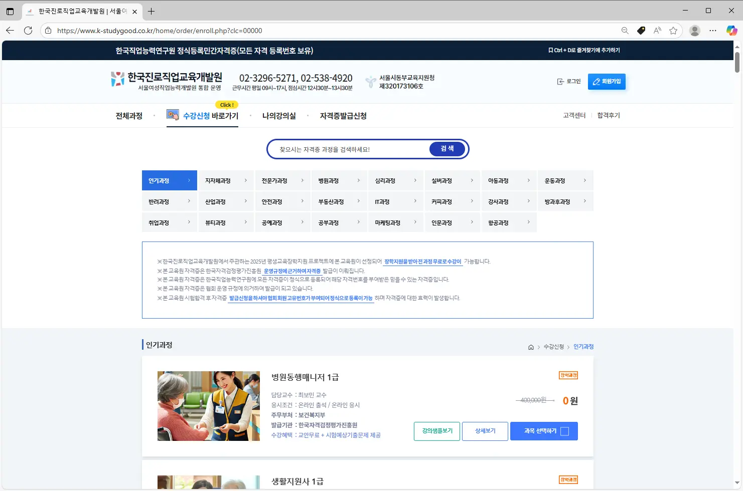Click the browser back arrow
The image size is (743, 491).
click(10, 31)
